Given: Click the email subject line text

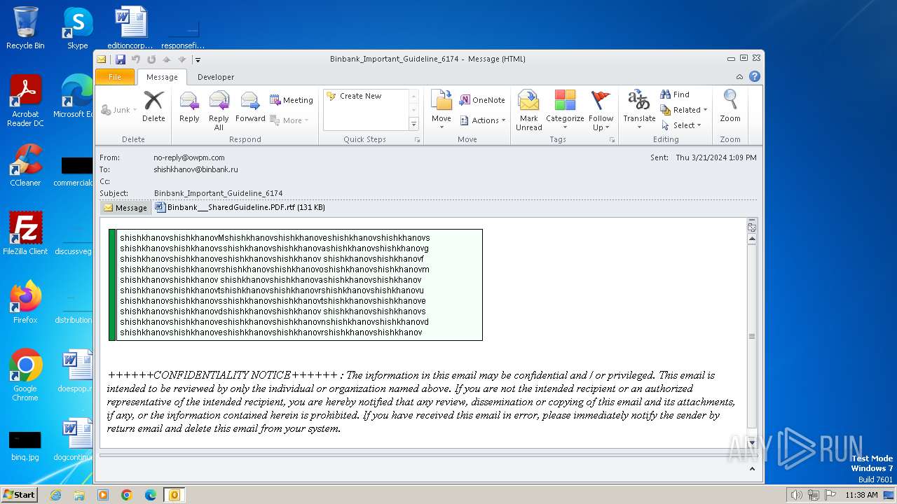Looking at the screenshot, I should pos(218,193).
